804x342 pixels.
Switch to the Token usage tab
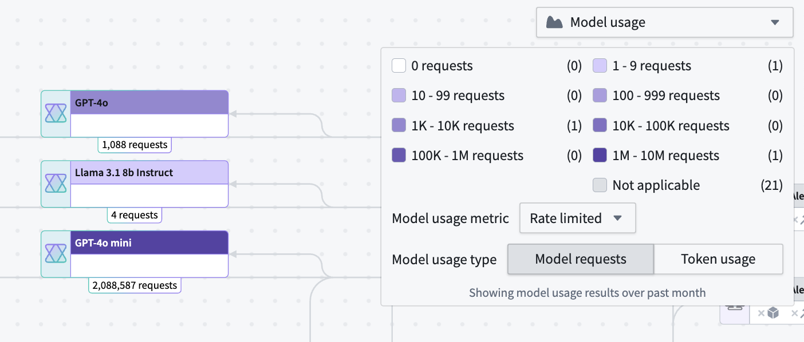click(x=718, y=259)
